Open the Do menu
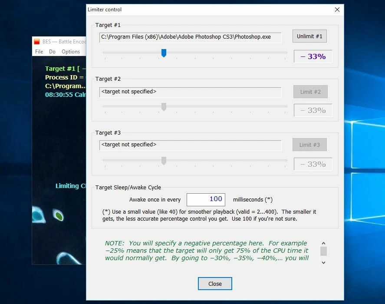Viewport: 385px width, 304px height. click(52, 51)
